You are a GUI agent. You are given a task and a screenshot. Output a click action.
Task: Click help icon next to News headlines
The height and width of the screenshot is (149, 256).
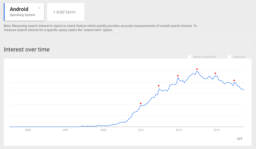click(x=220, y=57)
